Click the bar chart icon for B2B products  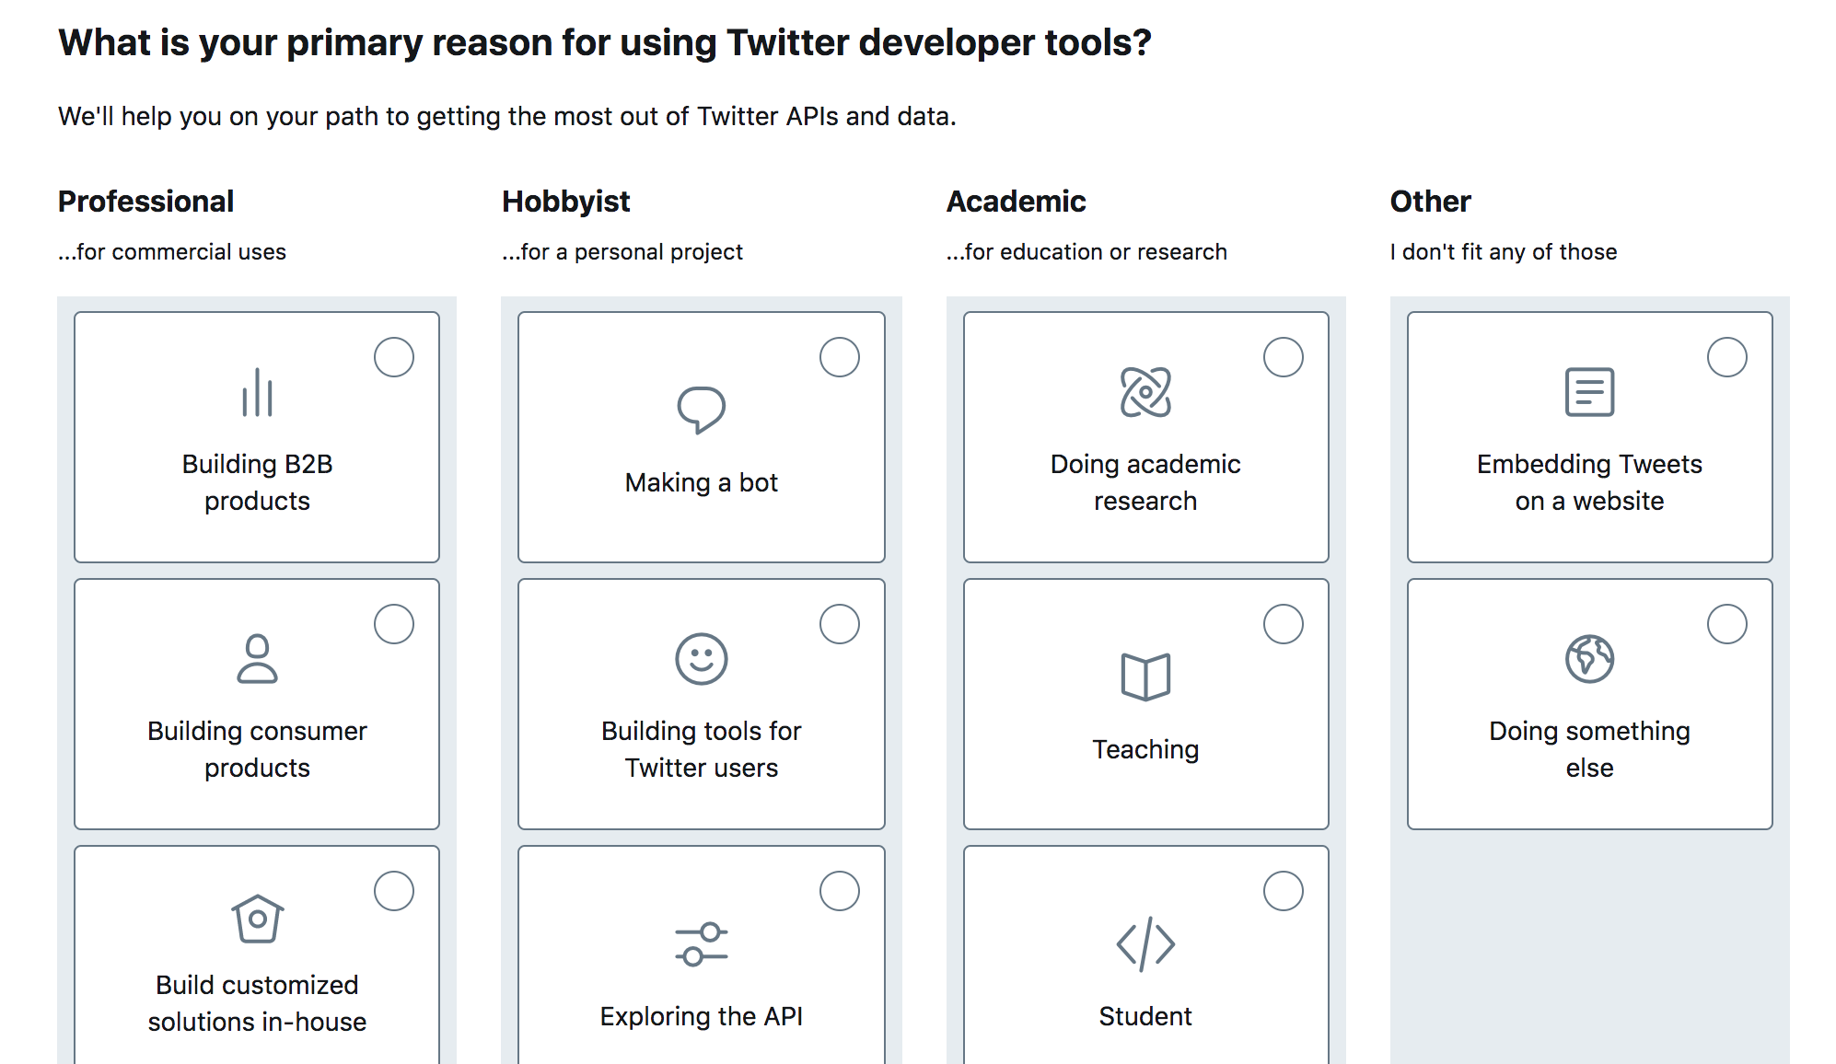257,393
